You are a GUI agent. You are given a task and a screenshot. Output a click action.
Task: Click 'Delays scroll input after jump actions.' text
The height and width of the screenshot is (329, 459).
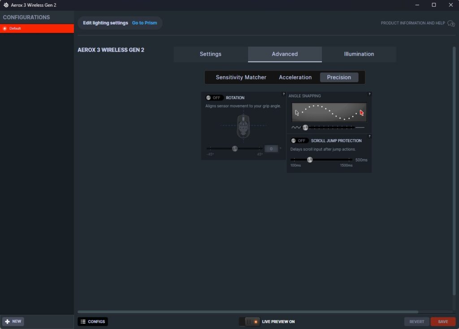tap(323, 149)
